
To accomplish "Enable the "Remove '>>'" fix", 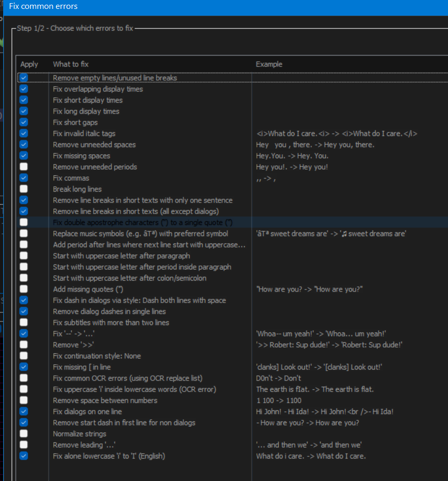I will pos(23,344).
